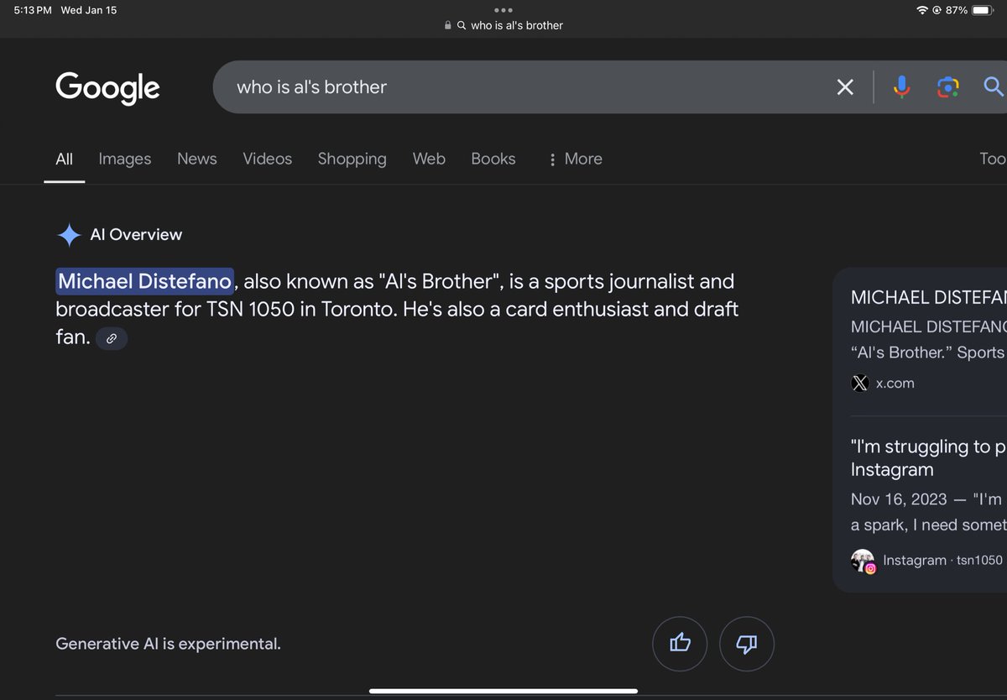
Task: Switch to the News tab
Action: click(x=197, y=159)
